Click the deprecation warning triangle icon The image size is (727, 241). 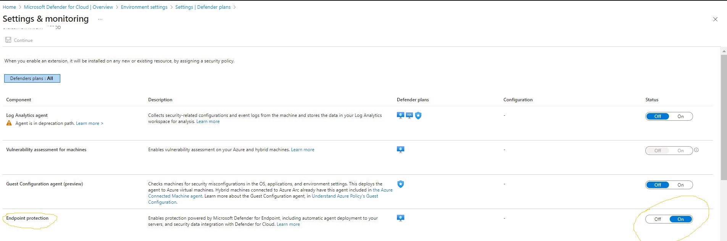tap(9, 123)
